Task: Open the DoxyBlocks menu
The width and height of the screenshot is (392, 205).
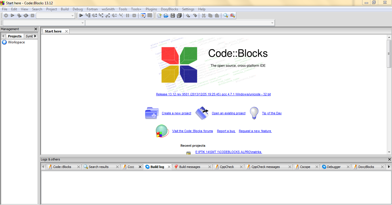Action: pyautogui.click(x=170, y=9)
